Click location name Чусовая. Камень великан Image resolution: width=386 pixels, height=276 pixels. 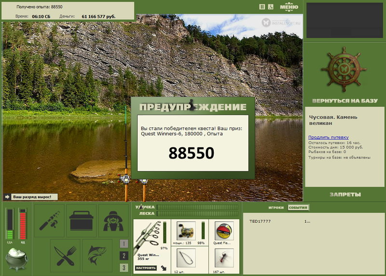[333, 120]
